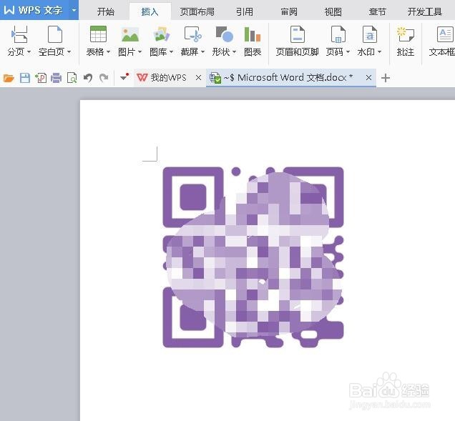455x421 pixels.
Task: Click the table (表格) icon
Action: [99, 34]
